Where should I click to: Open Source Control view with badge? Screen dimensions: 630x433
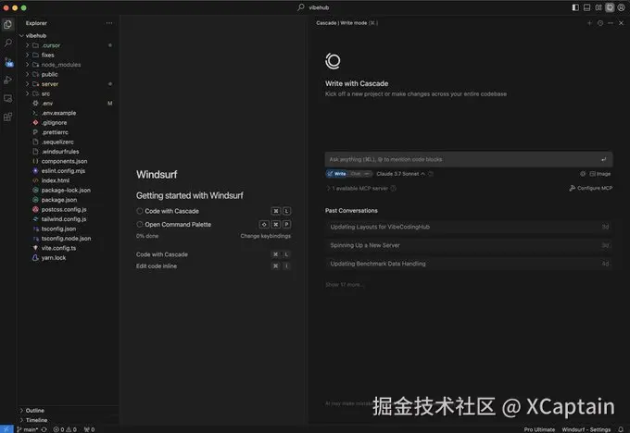[8, 62]
